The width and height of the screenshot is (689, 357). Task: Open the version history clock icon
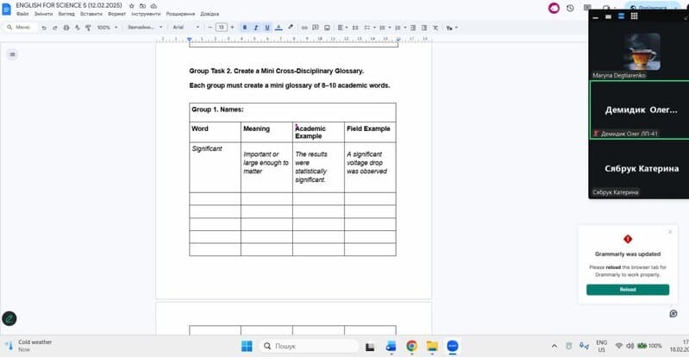pyautogui.click(x=570, y=8)
